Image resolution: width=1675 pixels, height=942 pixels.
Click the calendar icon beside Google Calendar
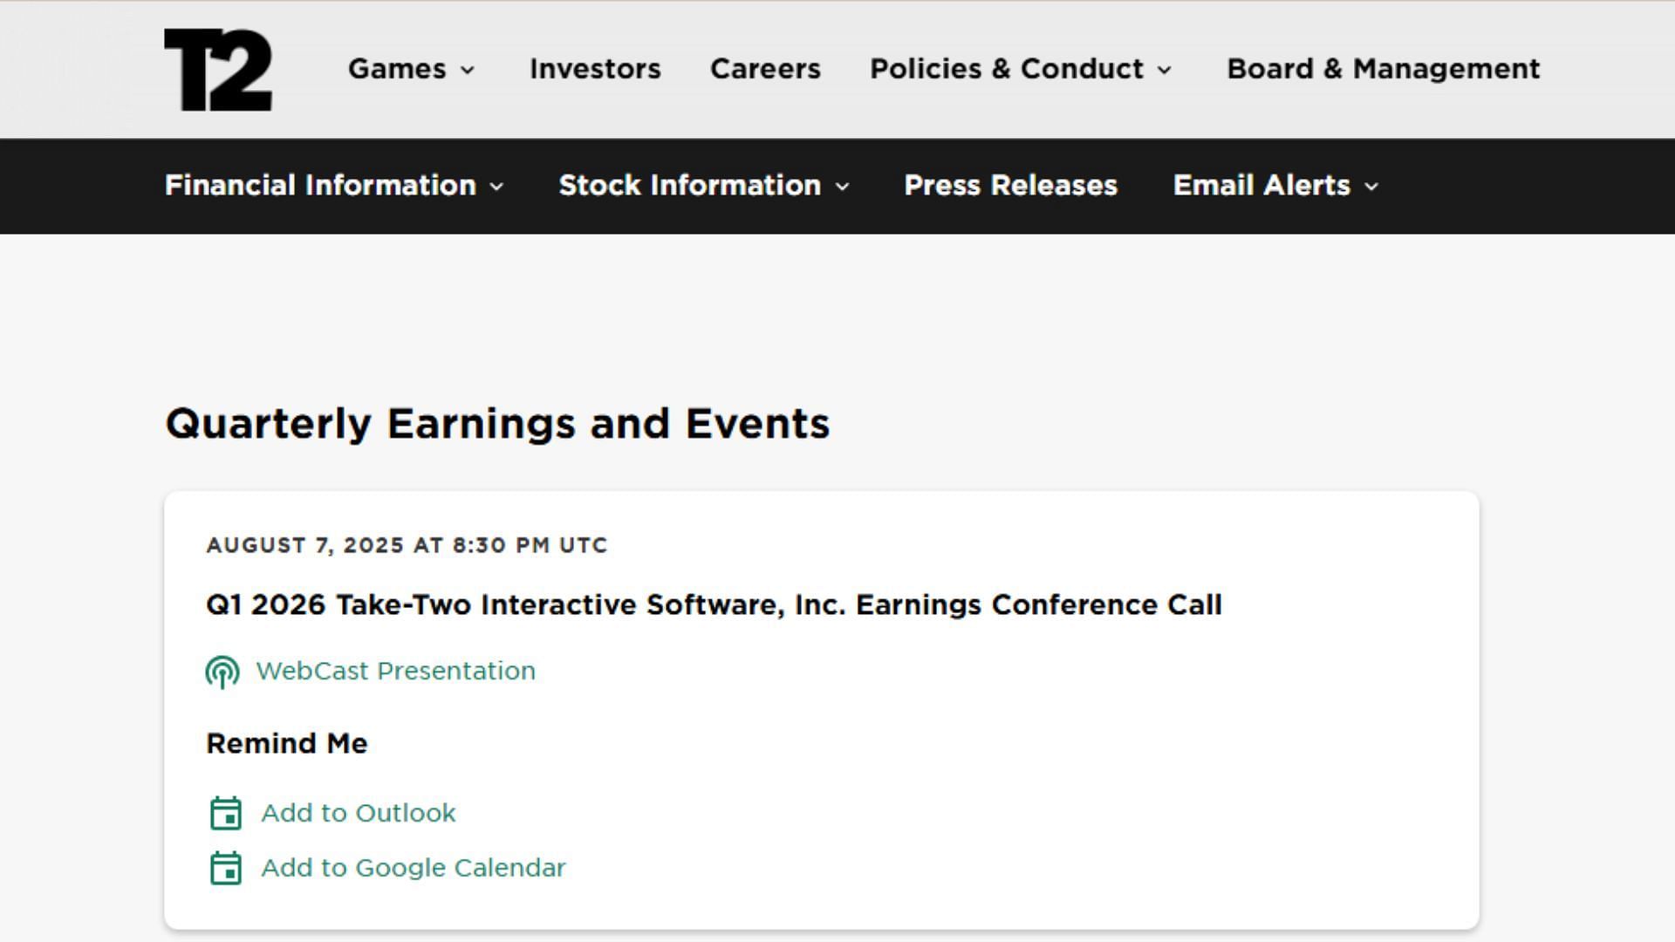click(226, 868)
